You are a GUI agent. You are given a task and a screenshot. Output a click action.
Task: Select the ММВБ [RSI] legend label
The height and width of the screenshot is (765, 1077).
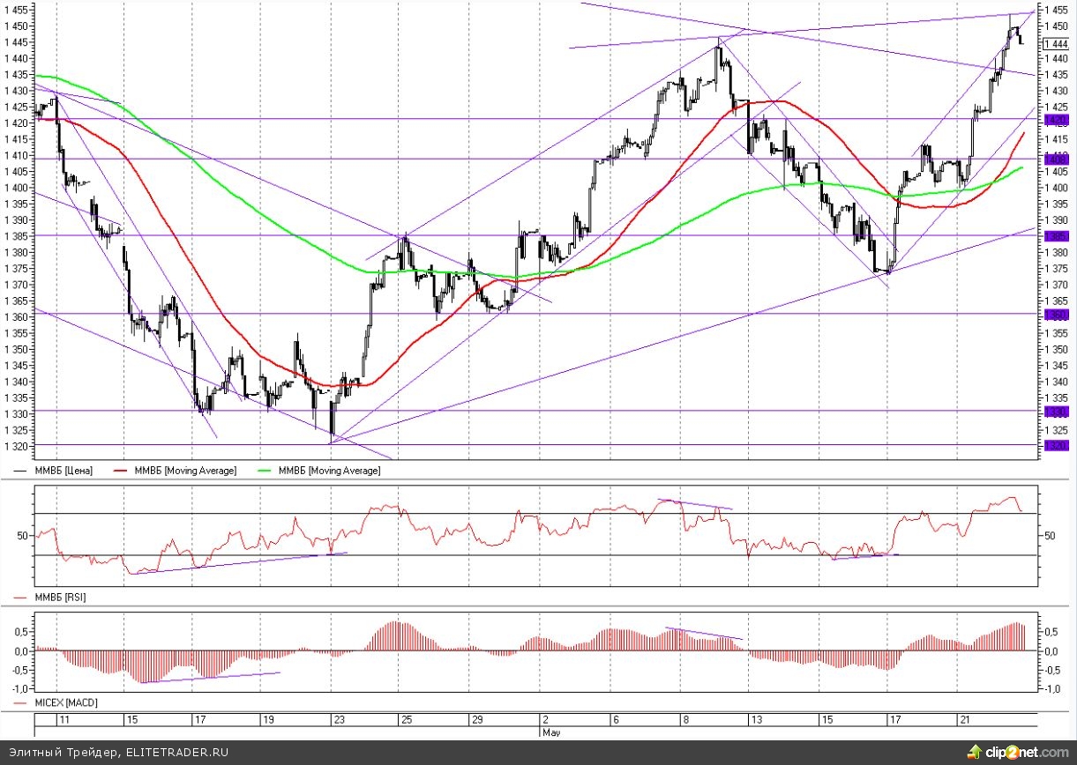[x=60, y=598]
